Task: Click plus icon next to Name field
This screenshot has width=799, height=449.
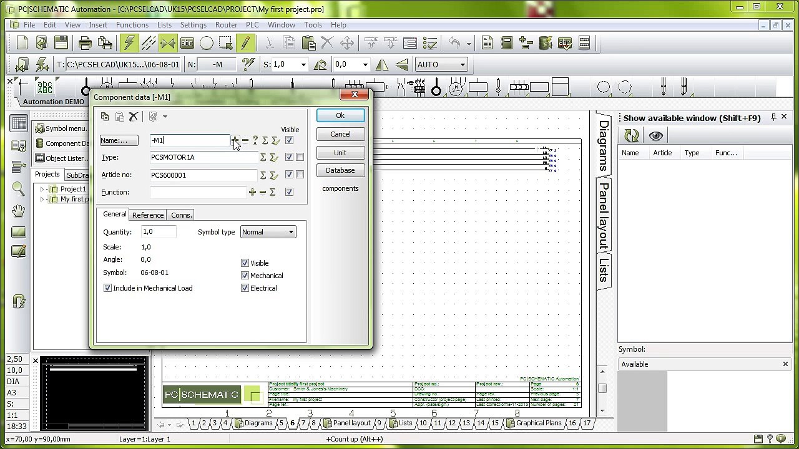Action: pyautogui.click(x=235, y=140)
